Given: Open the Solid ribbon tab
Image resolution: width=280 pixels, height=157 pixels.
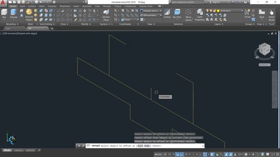Looking at the screenshot, I should pyautogui.click(x=22, y=6).
